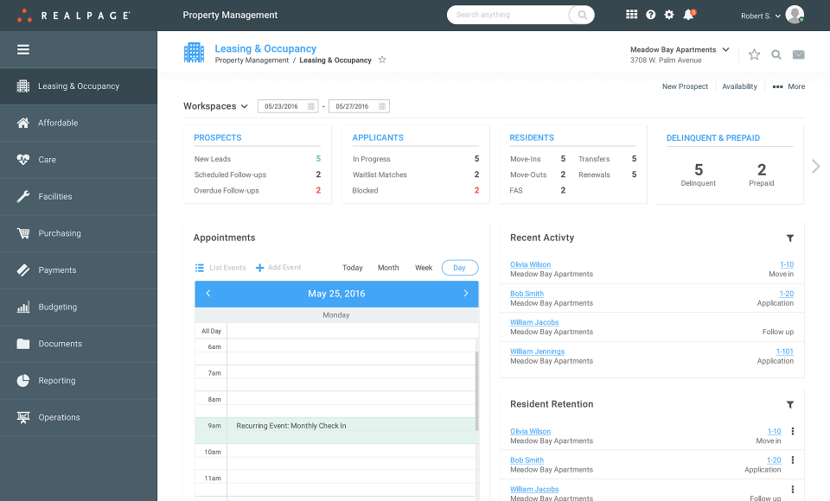This screenshot has width=830, height=501.
Task: Click Availability button
Action: 739,86
